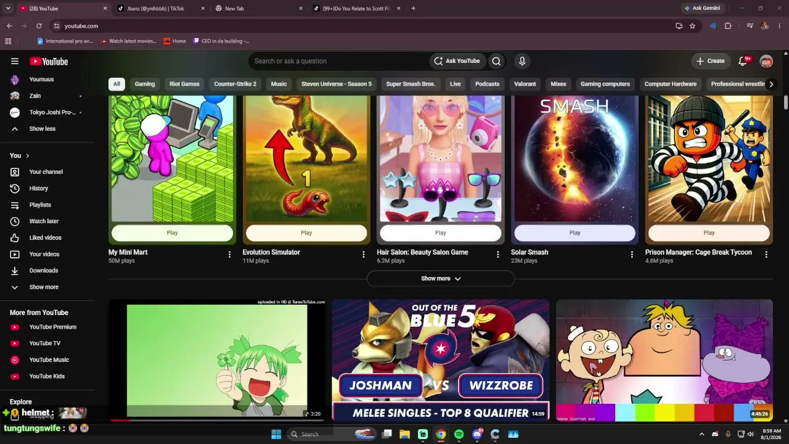Image resolution: width=789 pixels, height=444 pixels.
Task: Open File Explorer from the taskbar
Action: [405, 434]
